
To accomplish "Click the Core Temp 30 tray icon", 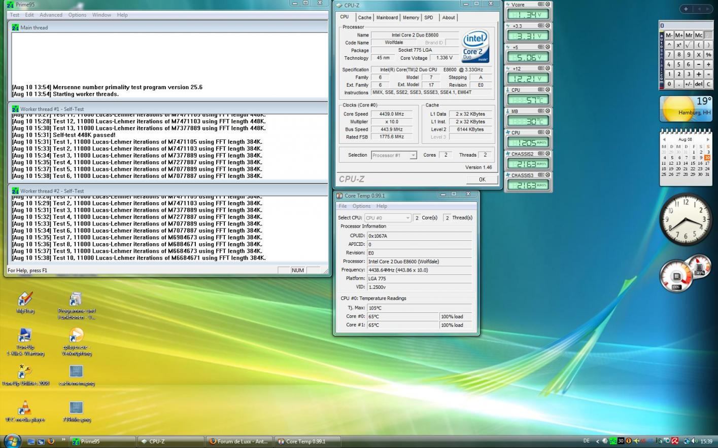I will [621, 441].
